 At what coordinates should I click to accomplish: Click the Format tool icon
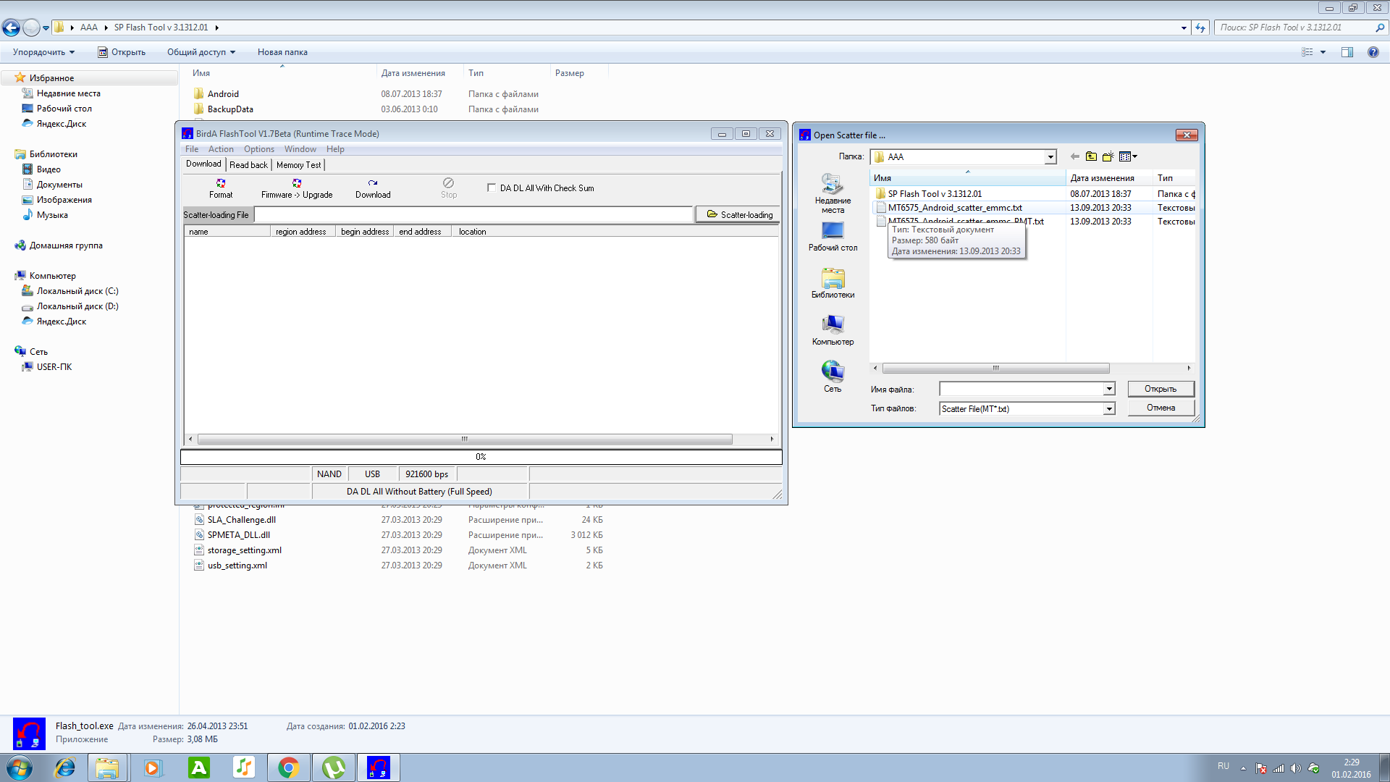coord(221,183)
